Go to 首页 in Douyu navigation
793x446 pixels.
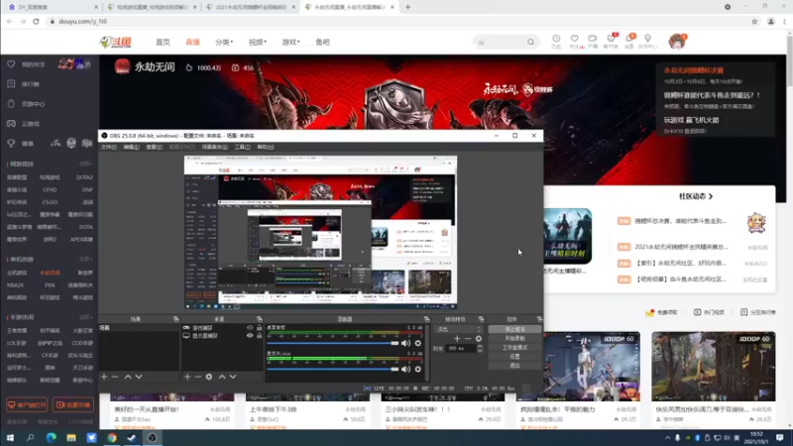coord(163,42)
